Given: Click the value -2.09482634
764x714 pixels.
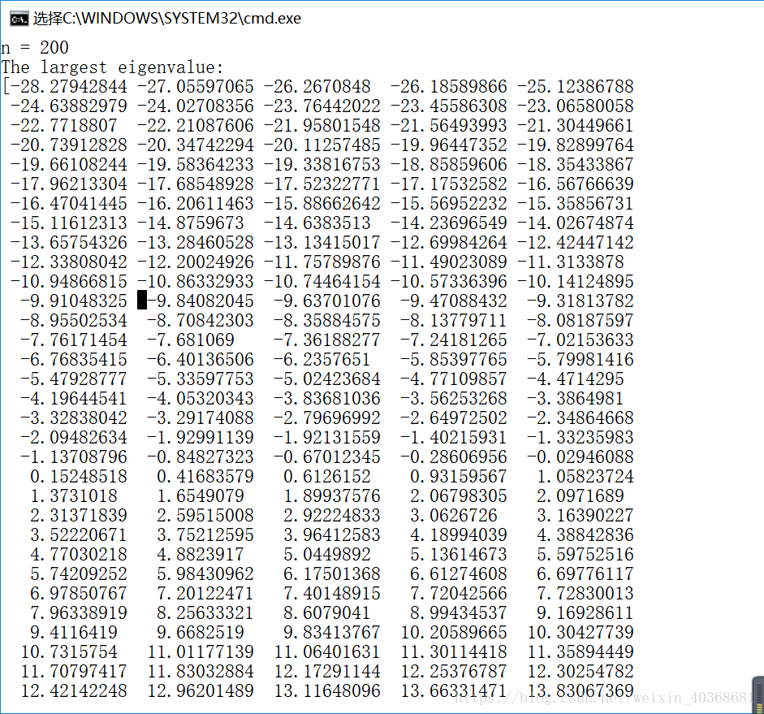Looking at the screenshot, I should (x=74, y=438).
